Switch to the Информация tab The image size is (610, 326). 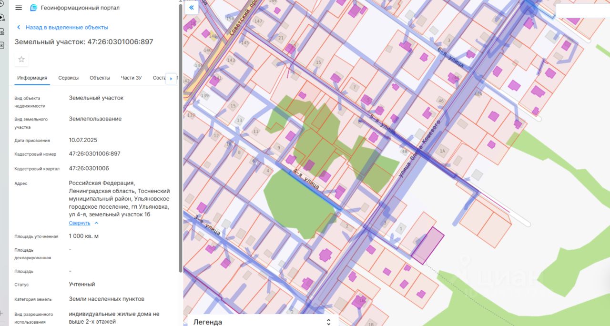coord(32,78)
